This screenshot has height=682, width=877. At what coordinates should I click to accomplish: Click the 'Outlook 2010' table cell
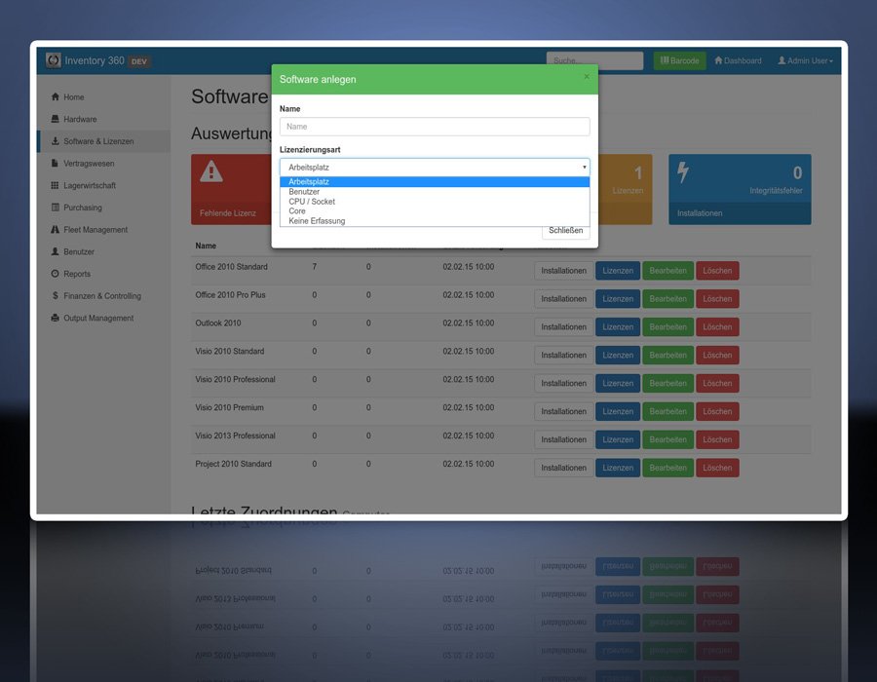(218, 323)
